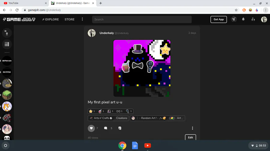Open the pixel art image
Viewport: 270px width, 151px height.
(142, 68)
